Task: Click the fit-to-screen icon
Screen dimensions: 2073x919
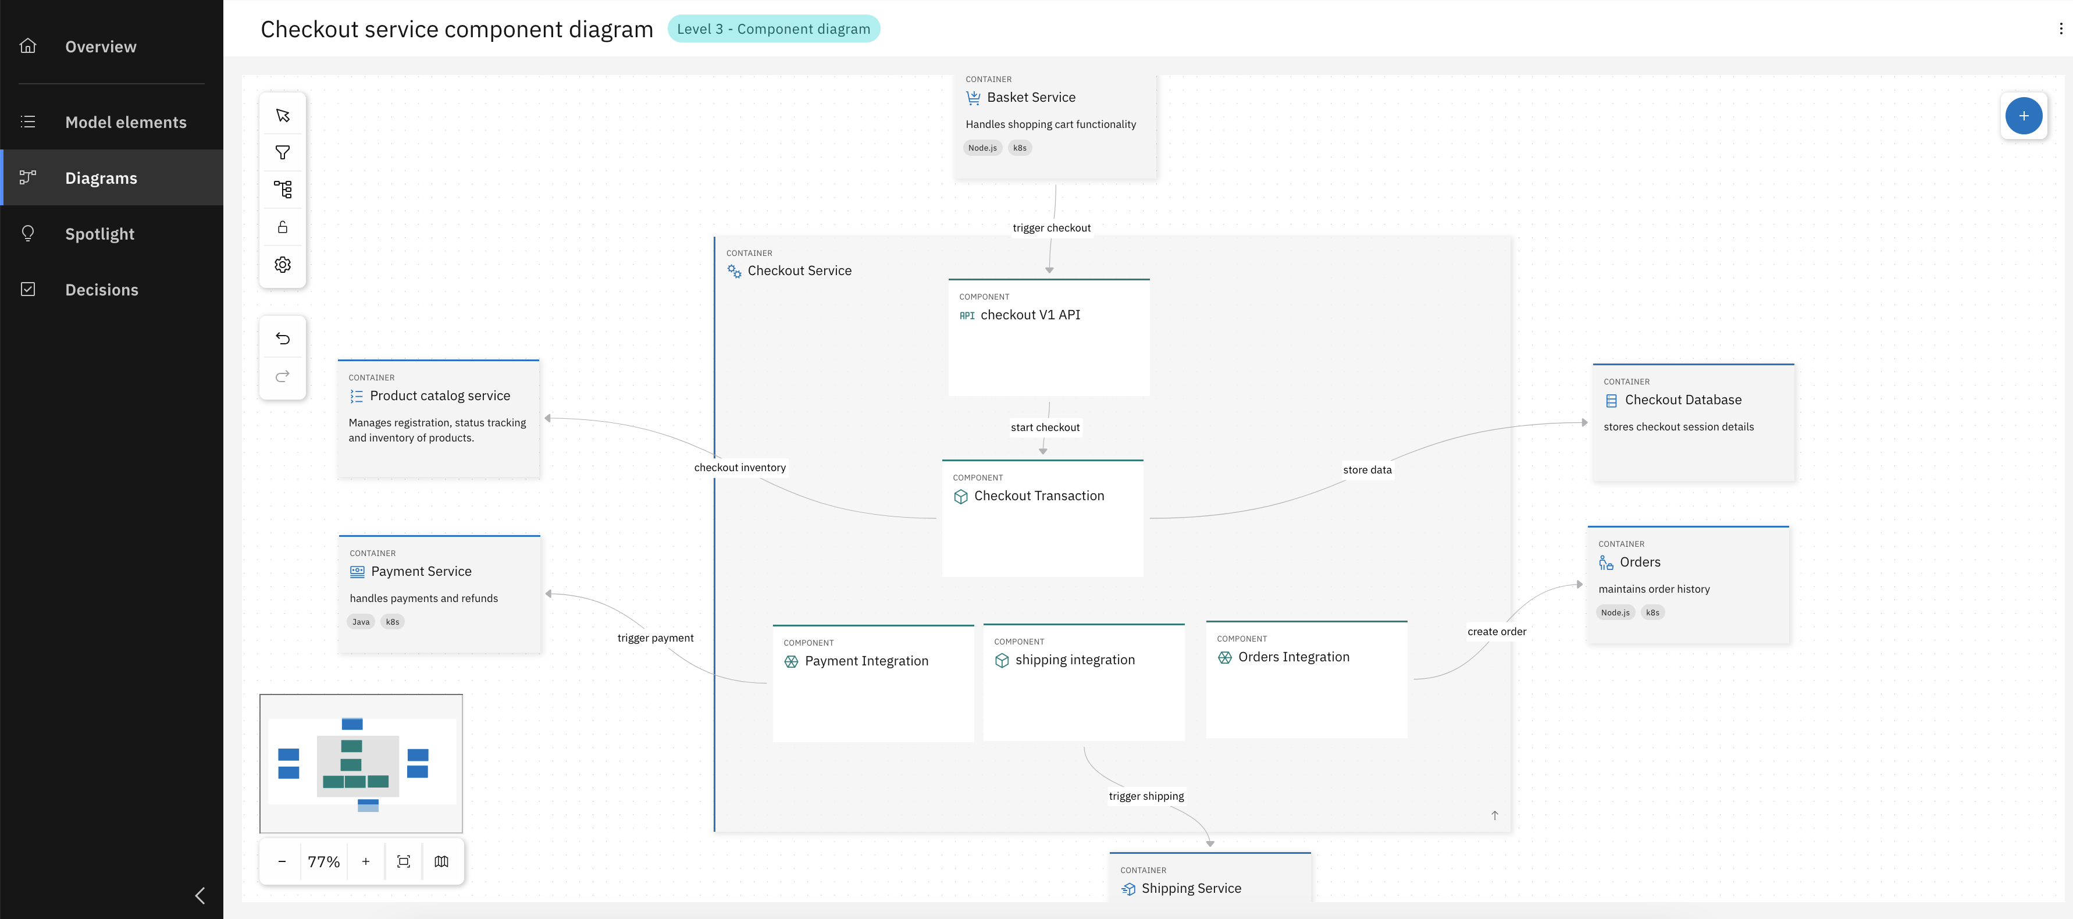Action: point(404,861)
